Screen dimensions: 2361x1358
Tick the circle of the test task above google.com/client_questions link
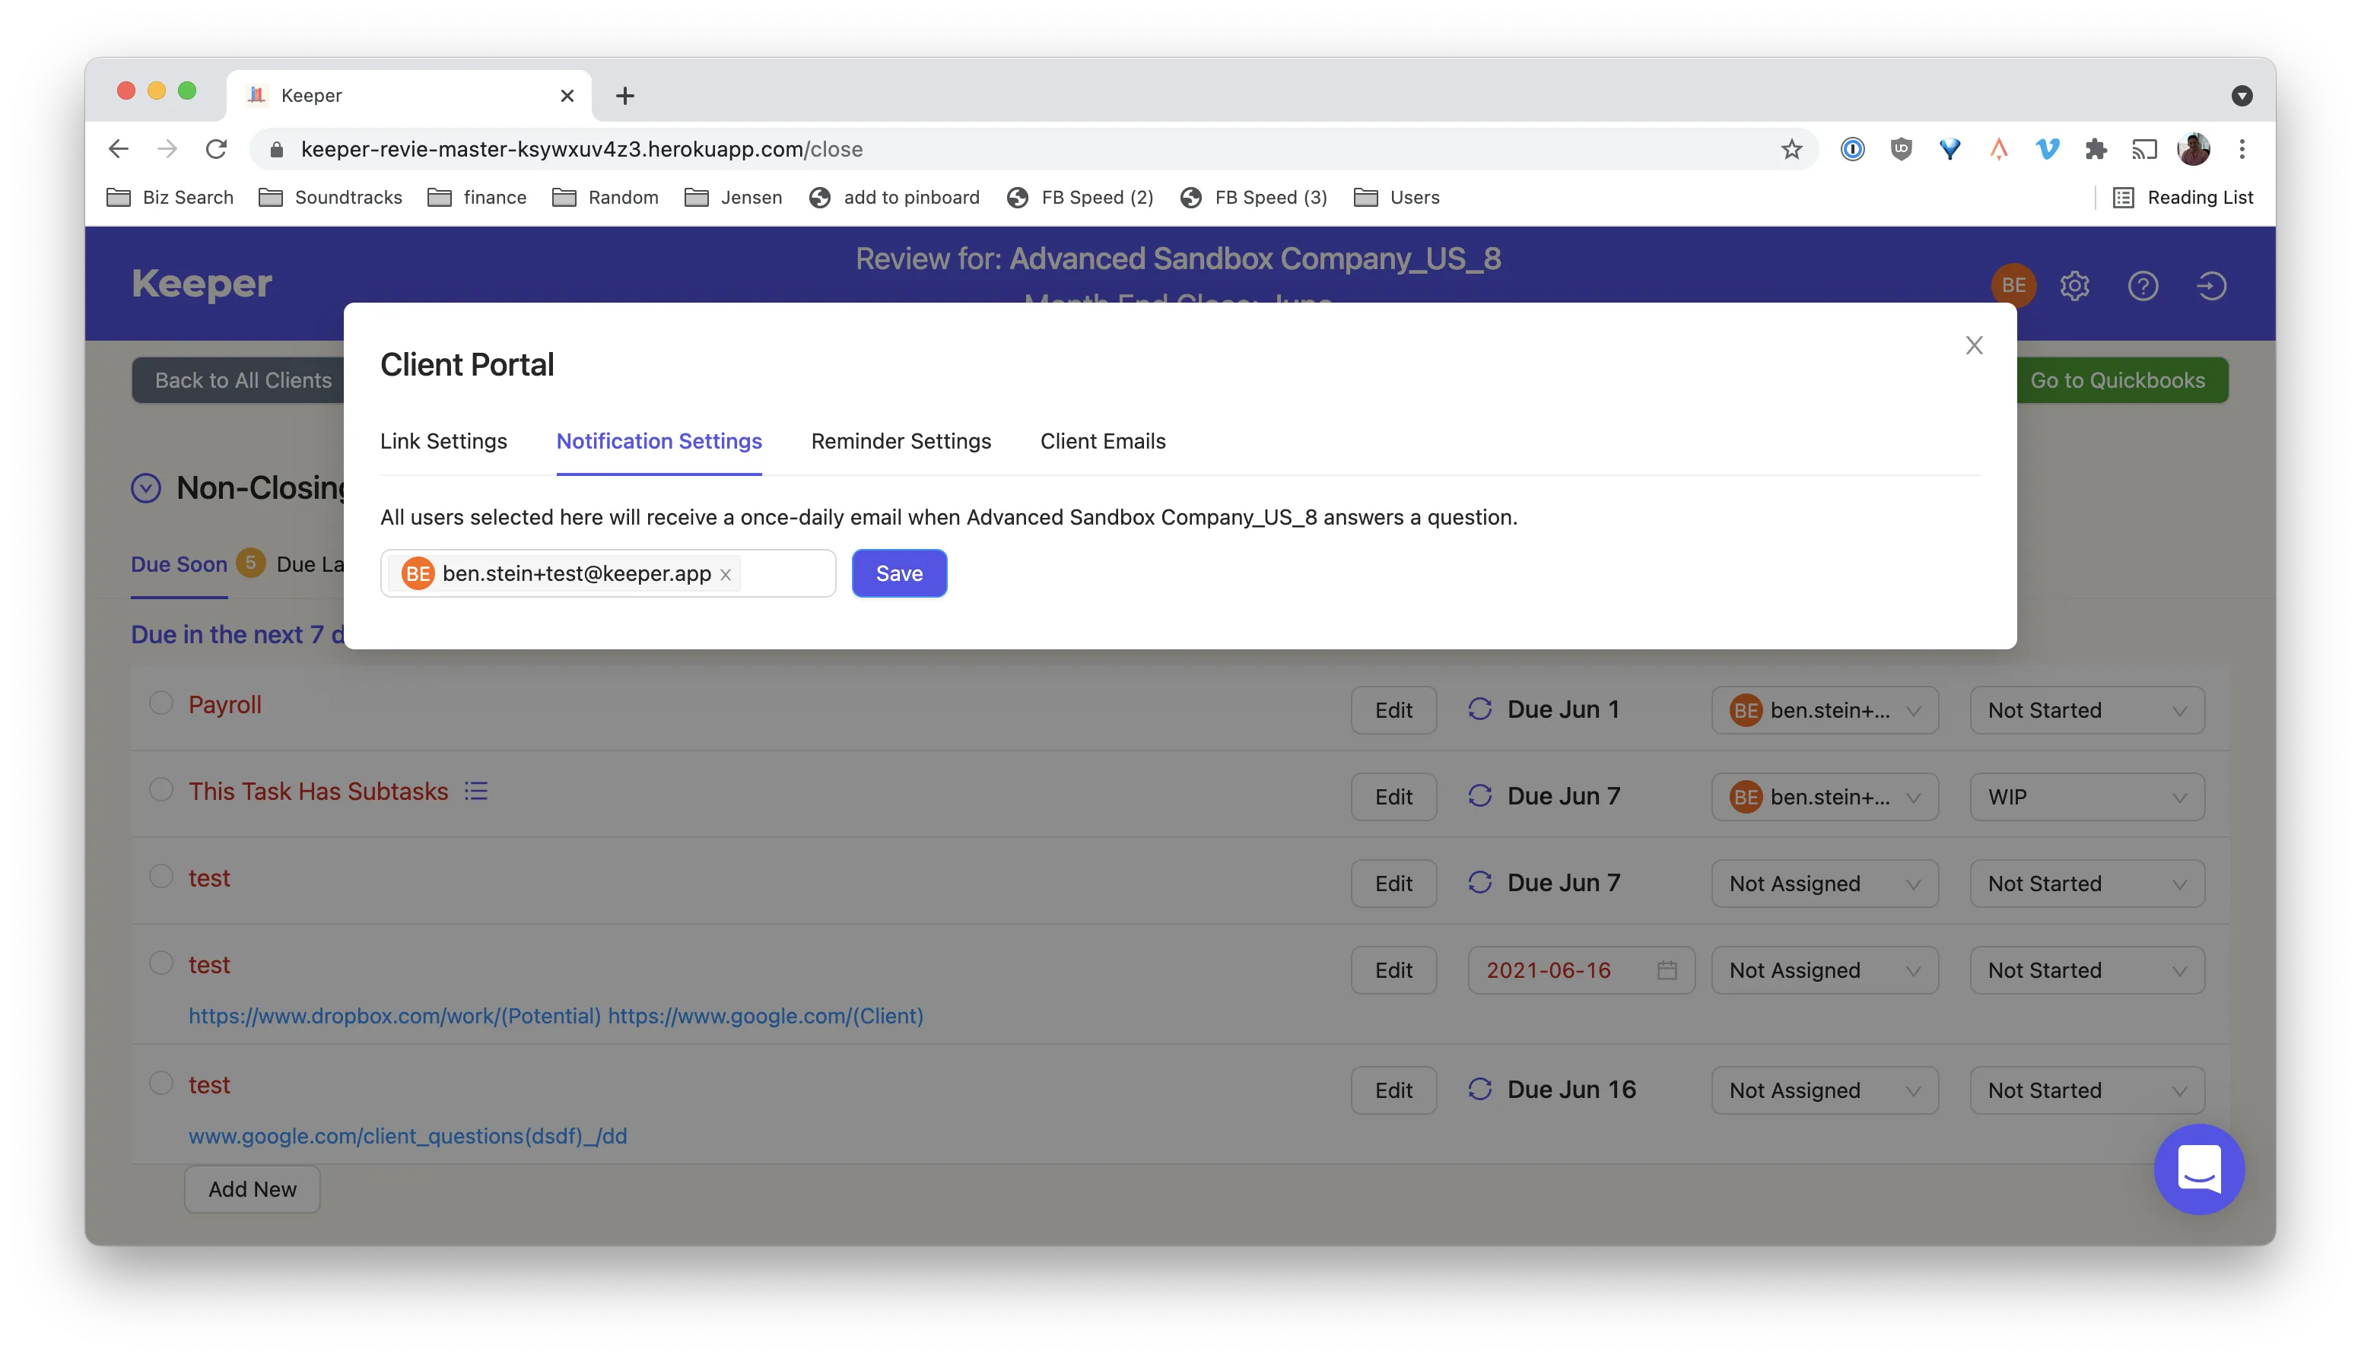(x=161, y=1083)
